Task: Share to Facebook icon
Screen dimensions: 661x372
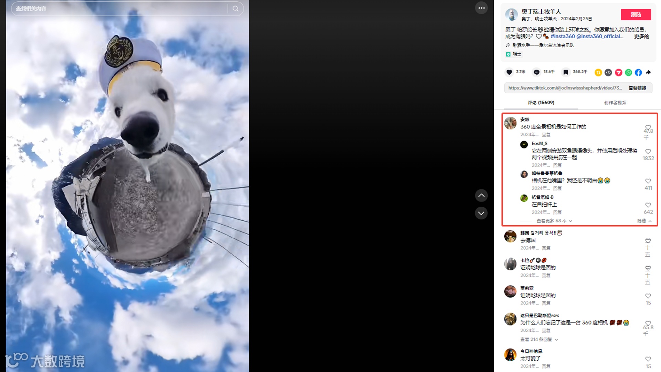Action: pyautogui.click(x=639, y=72)
